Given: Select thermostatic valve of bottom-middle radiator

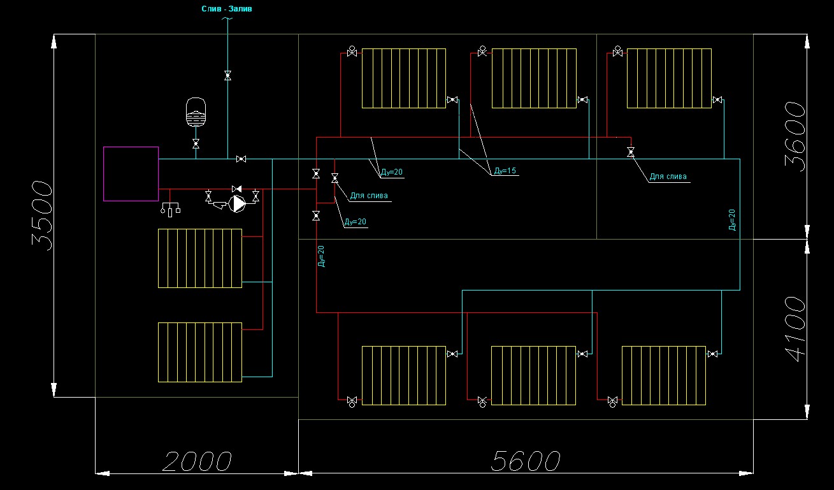Looking at the screenshot, I should (482, 401).
